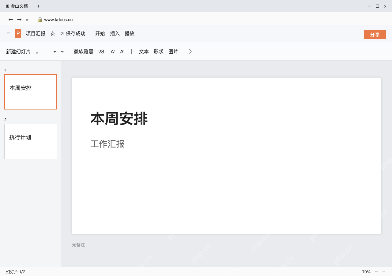Zoom in with plus icon in status bar
This screenshot has width=392, height=276.
(384, 272)
